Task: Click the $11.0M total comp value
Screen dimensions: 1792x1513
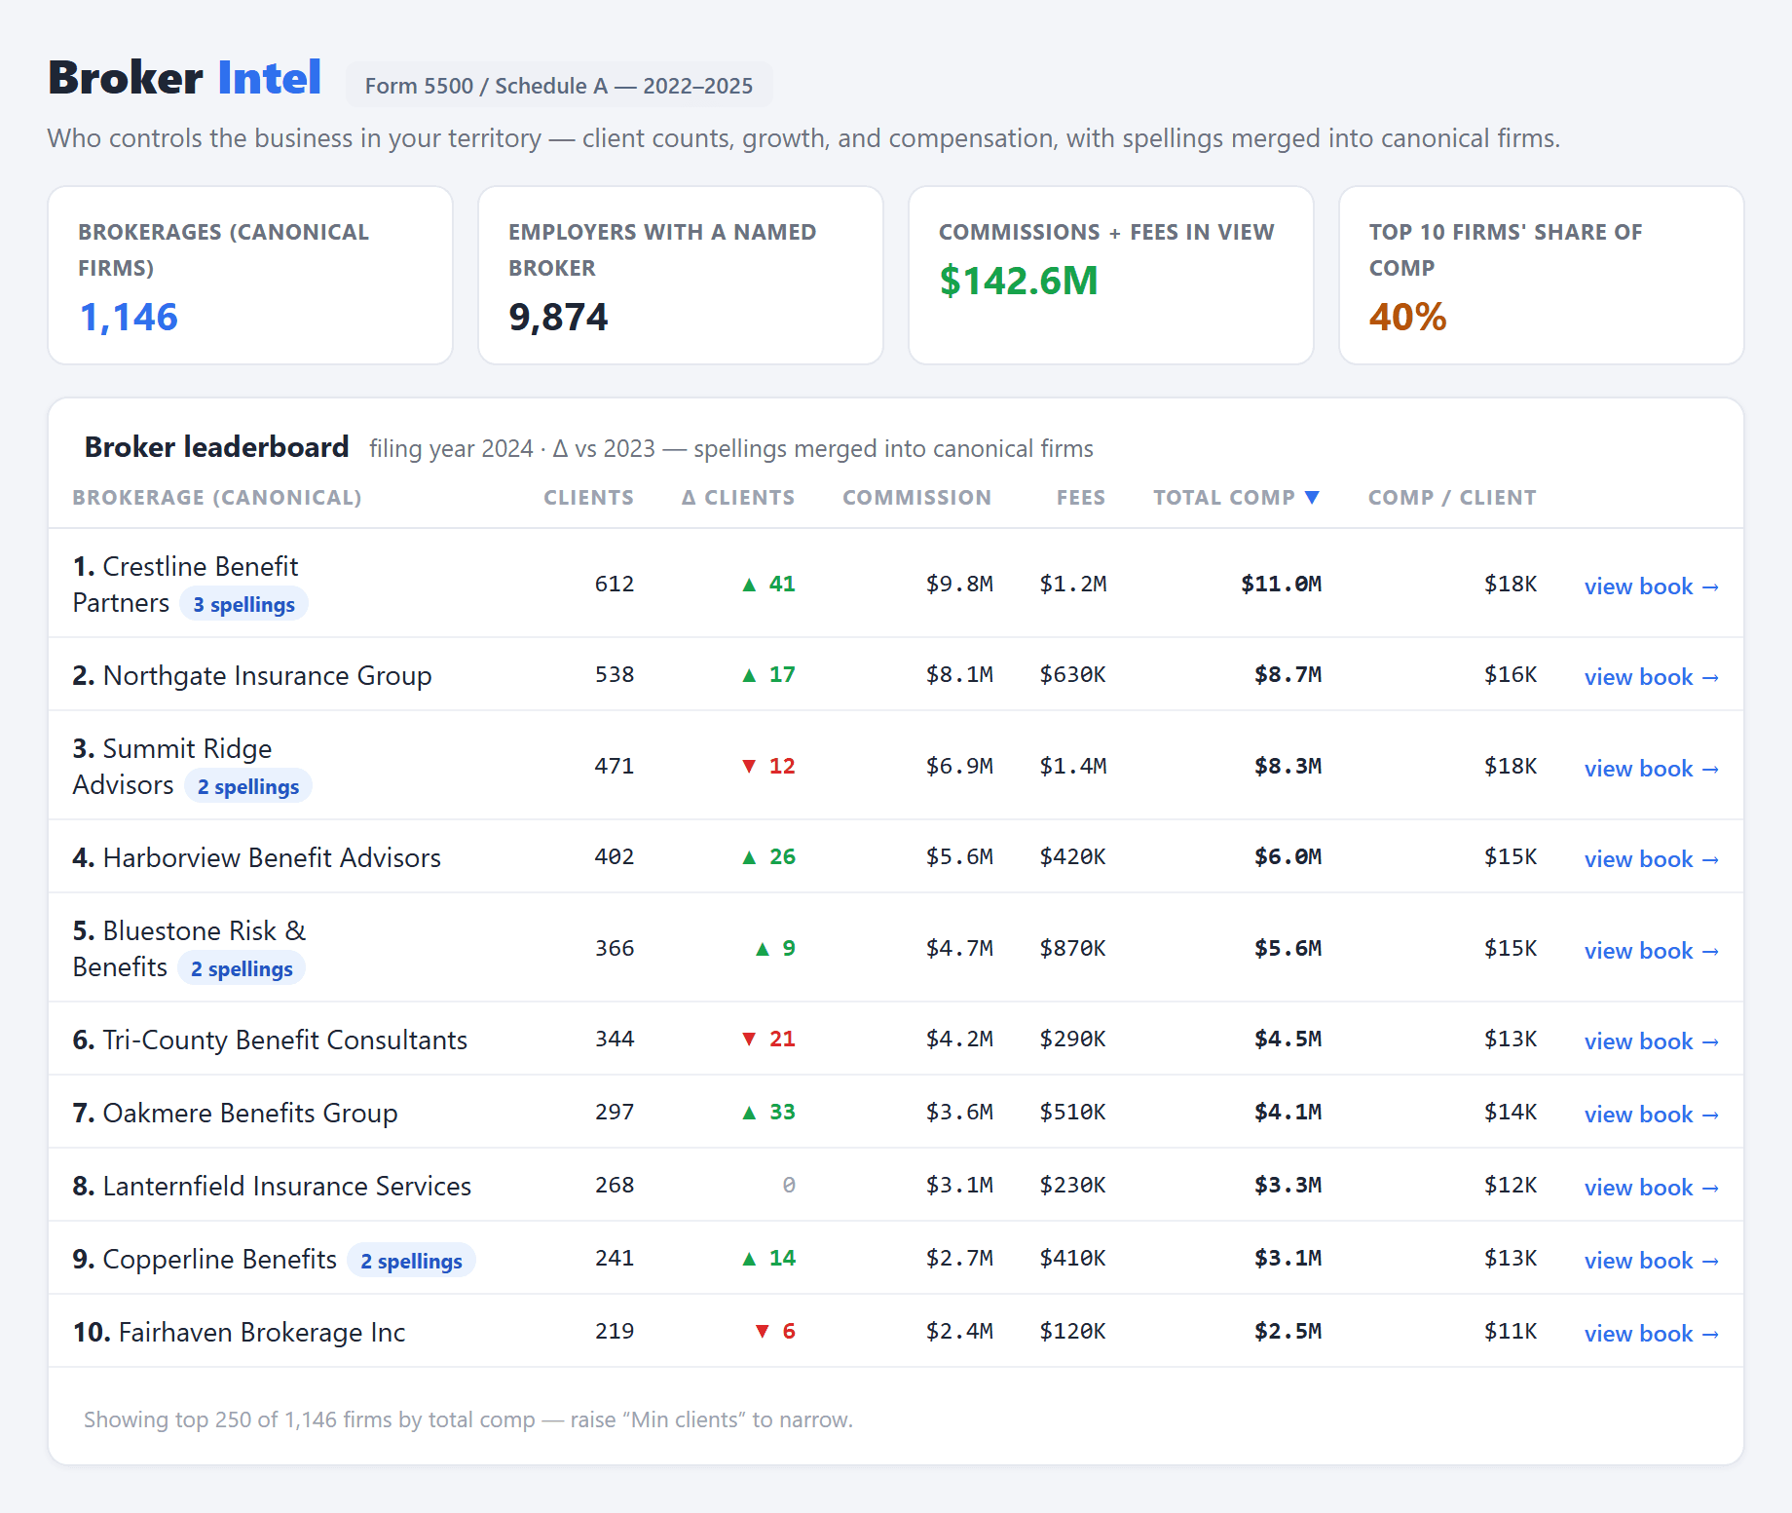Action: (x=1281, y=584)
